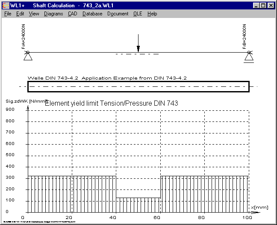Open the CAD menu
Image resolution: width=277 pixels, height=225 pixels.
[x=72, y=14]
